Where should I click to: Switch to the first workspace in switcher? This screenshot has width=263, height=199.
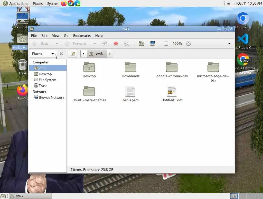[234, 196]
